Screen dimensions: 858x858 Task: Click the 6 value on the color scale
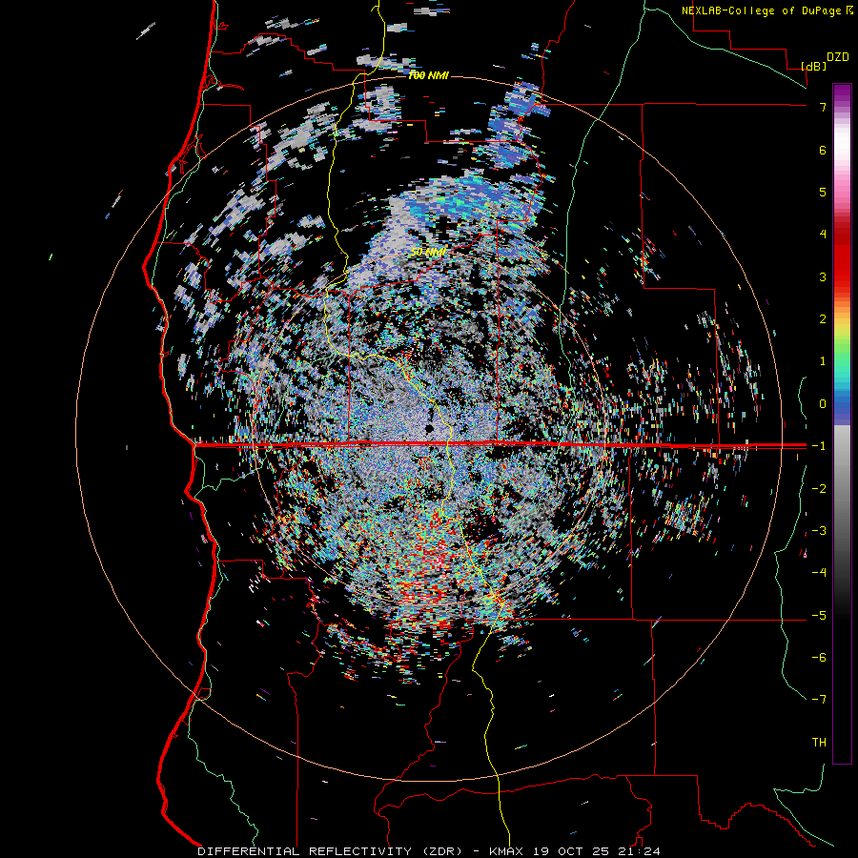pyautogui.click(x=823, y=150)
